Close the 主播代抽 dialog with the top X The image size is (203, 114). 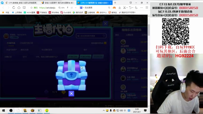pyautogui.click(x=105, y=24)
